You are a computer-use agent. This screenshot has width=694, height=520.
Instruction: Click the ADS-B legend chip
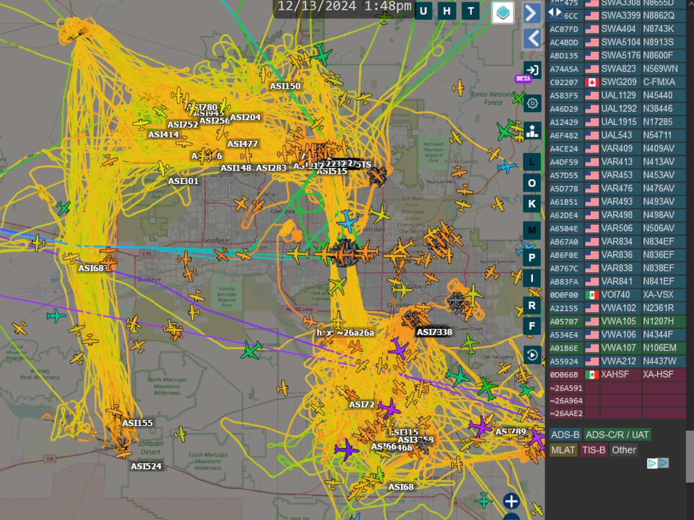[x=566, y=434]
